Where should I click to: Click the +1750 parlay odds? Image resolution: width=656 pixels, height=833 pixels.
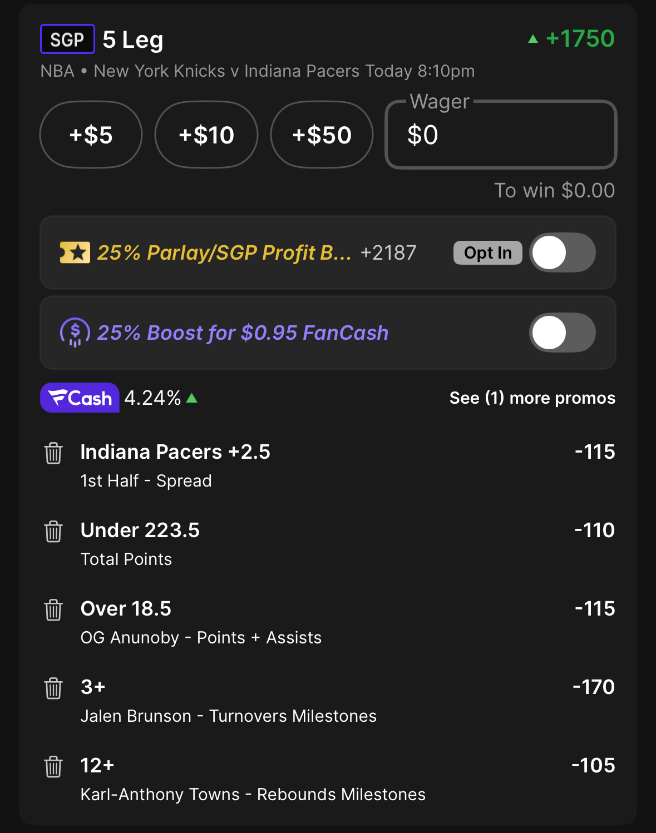579,39
